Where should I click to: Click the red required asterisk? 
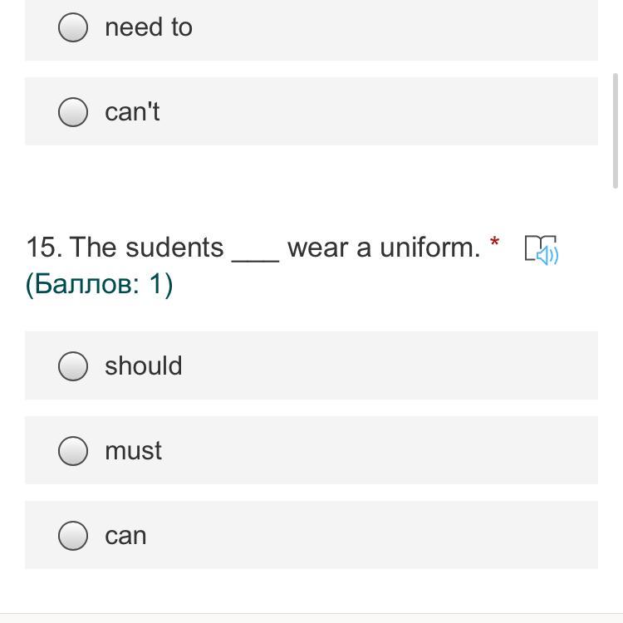[x=495, y=243]
